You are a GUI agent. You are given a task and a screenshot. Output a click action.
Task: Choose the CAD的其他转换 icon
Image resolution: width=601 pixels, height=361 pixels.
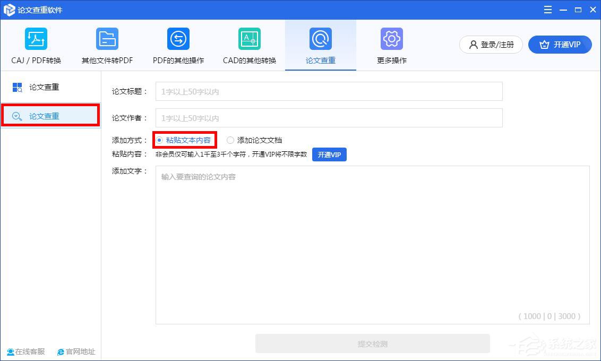(x=250, y=39)
